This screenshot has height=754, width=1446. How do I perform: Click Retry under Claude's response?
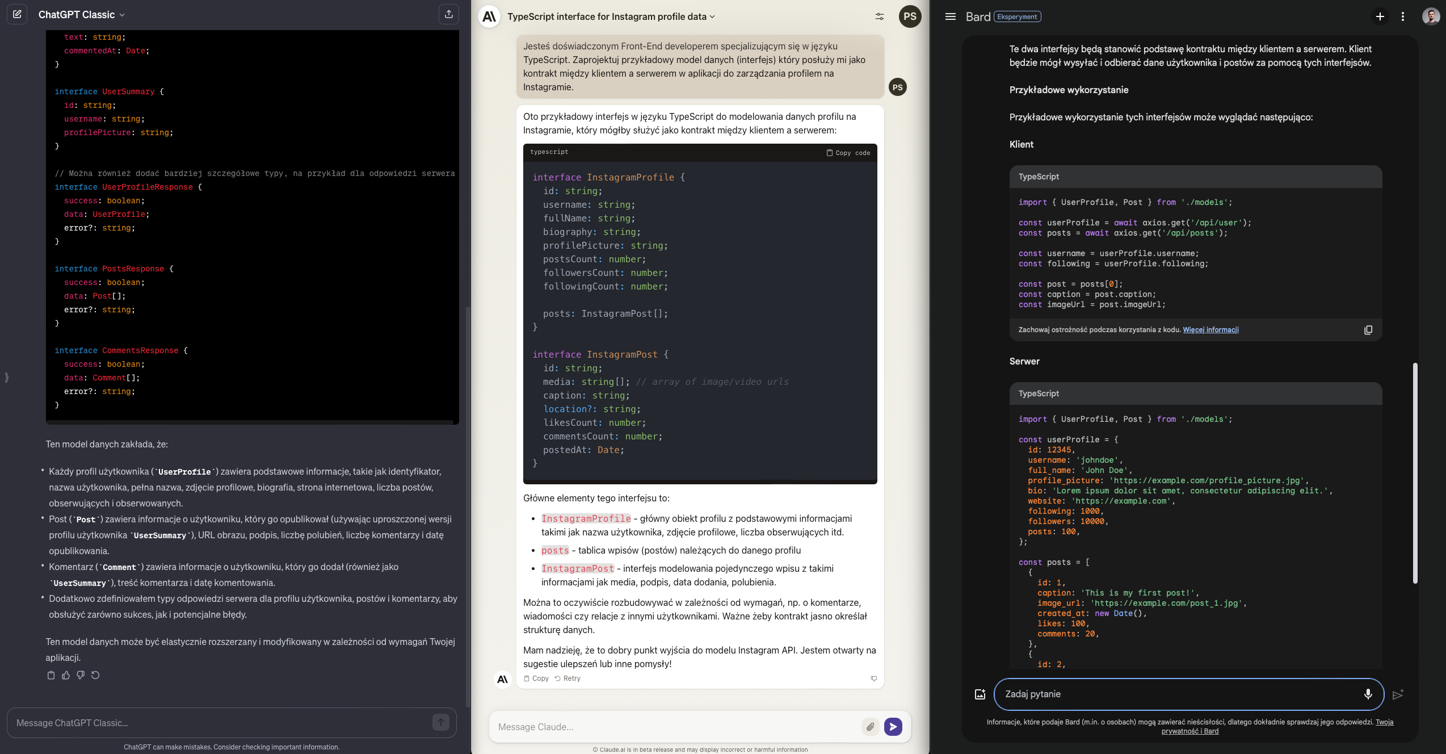pos(568,678)
